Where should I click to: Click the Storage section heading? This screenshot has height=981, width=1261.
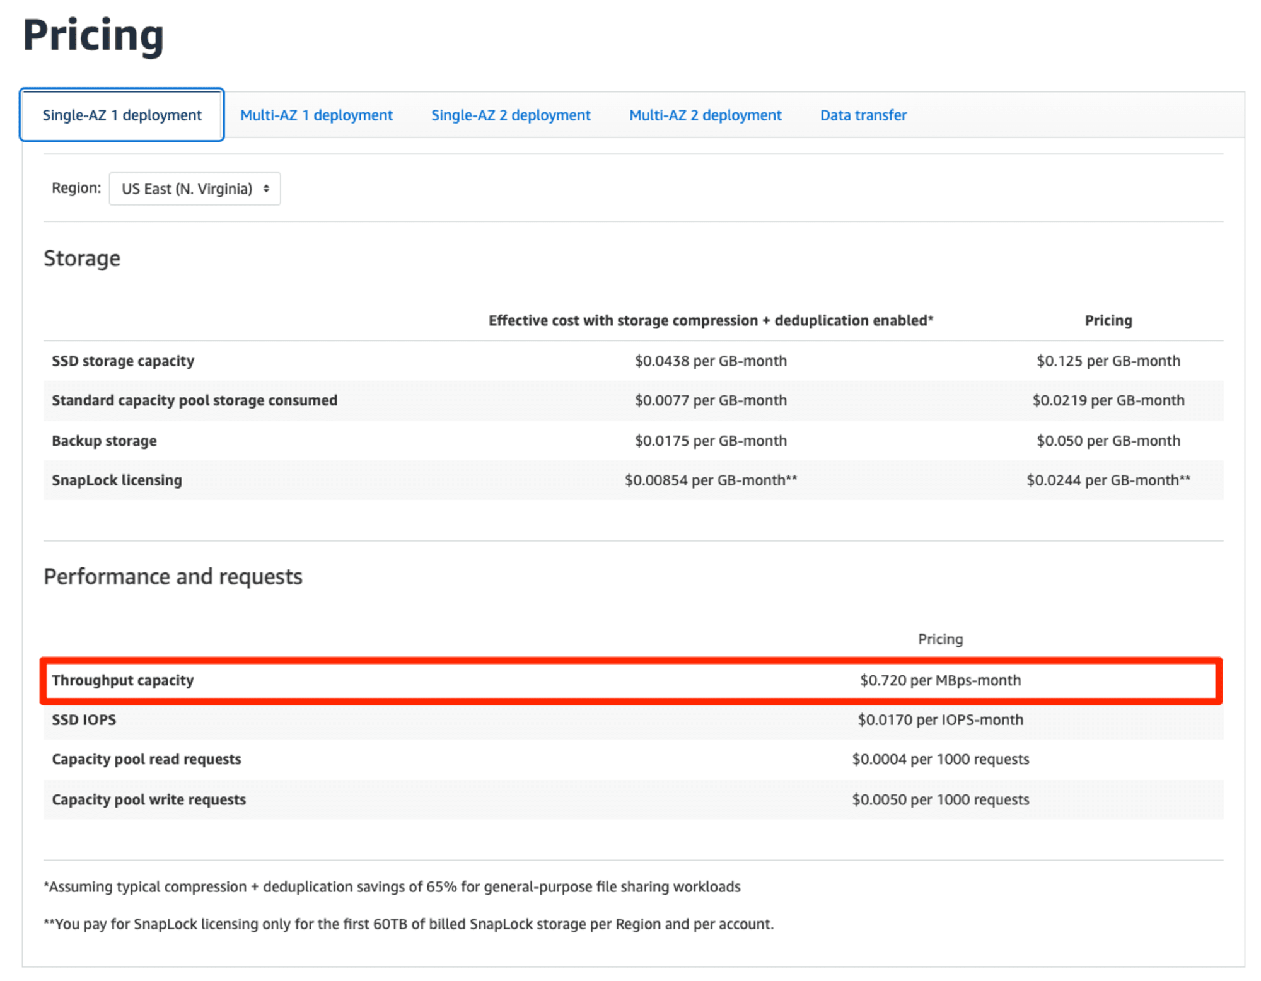click(x=82, y=258)
